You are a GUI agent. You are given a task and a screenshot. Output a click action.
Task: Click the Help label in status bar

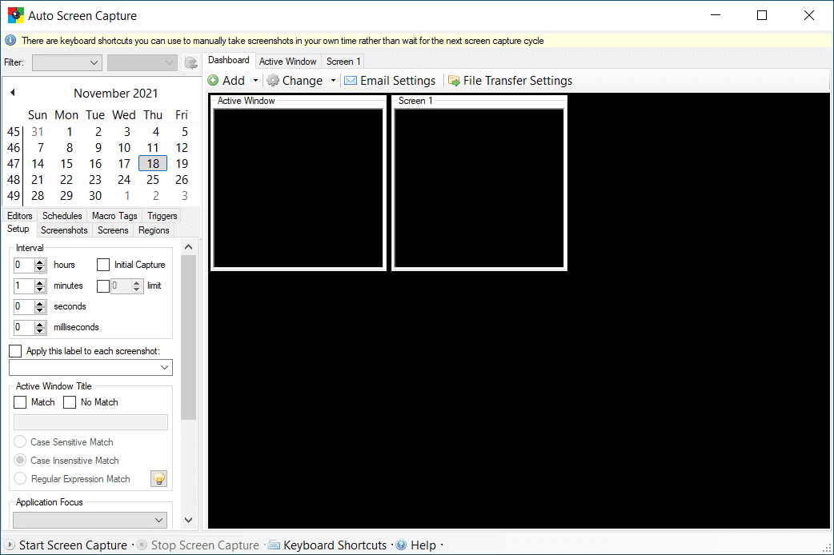click(x=423, y=545)
